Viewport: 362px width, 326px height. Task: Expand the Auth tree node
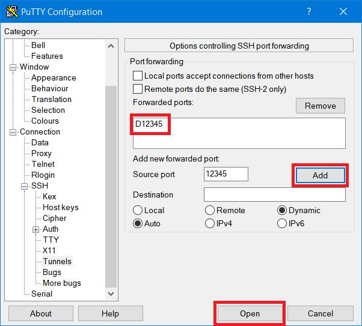[x=35, y=229]
